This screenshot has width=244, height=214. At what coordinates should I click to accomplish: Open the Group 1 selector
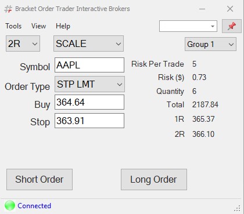point(210,44)
